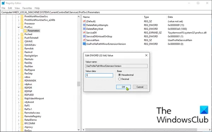Screen dimensions: 212x132
Task: Collapse the ProfSvc tree node
Action: pyautogui.click(x=18, y=27)
